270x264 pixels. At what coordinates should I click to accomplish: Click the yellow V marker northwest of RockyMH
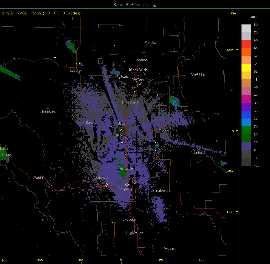(x=55, y=58)
